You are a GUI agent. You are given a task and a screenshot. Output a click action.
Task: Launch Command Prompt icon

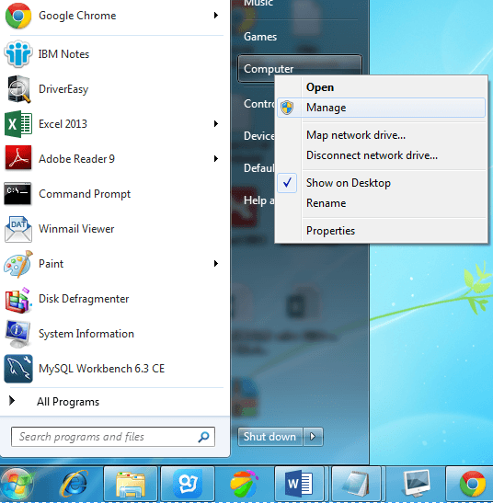17,193
